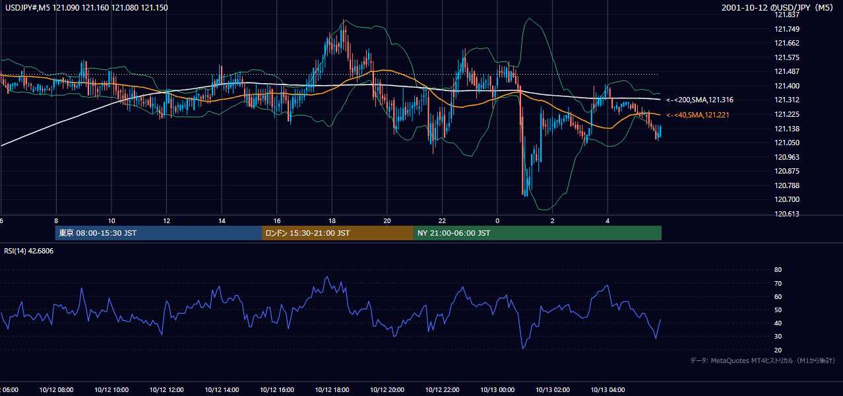Image resolution: width=843 pixels, height=396 pixels.
Task: Select the NY 21:00-06:00 JST session bar
Action: (538, 233)
